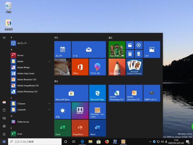Open the SketchBook tile

(117, 67)
